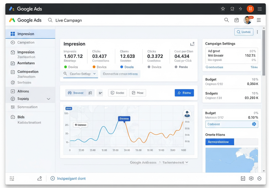The height and width of the screenshot is (188, 269).
Task: Click the magnifier icon beside Live Campagn
Action: [x=50, y=20]
